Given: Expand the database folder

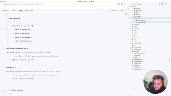Looking at the screenshot, I should (x=131, y=28).
